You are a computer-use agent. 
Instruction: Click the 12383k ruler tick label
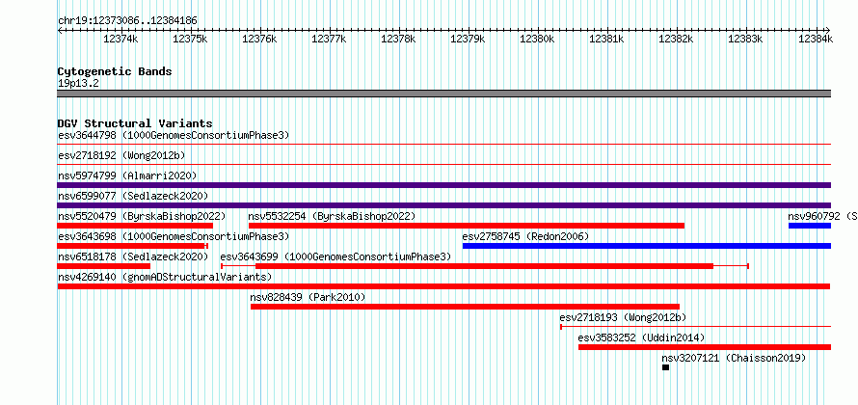(745, 39)
